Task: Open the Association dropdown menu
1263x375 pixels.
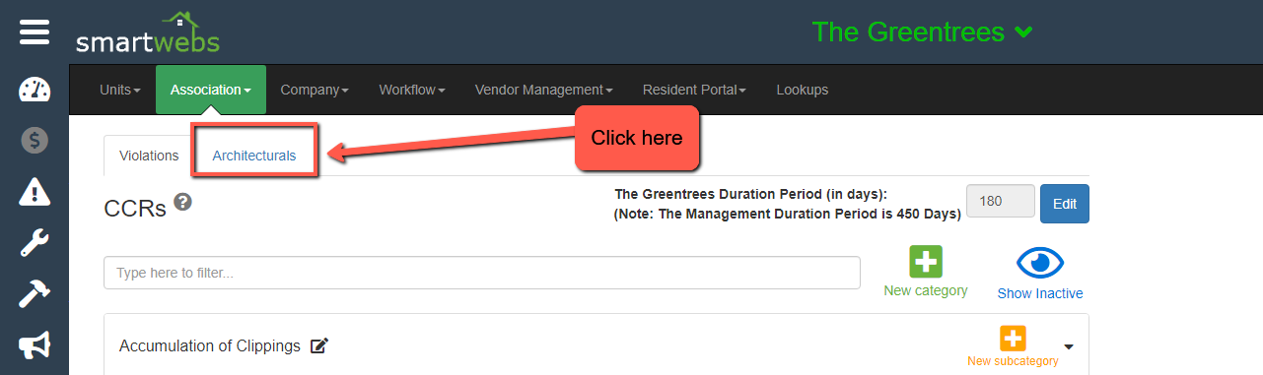Action: pyautogui.click(x=211, y=90)
